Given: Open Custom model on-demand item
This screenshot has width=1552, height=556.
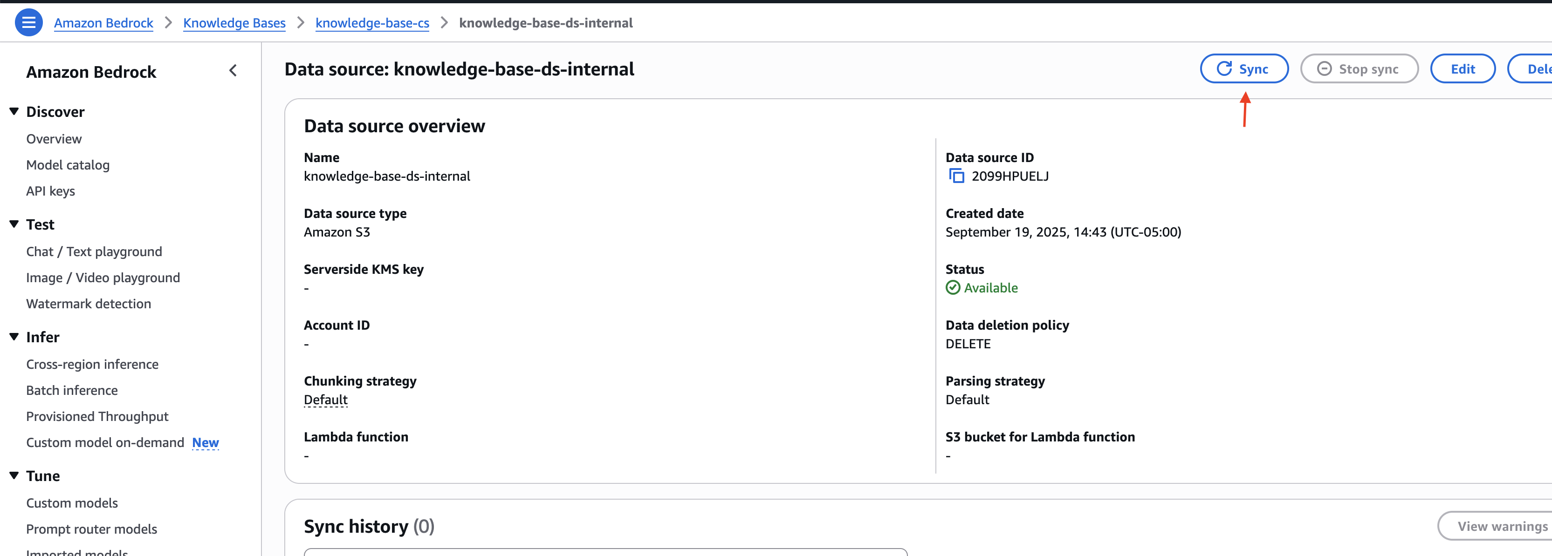Looking at the screenshot, I should (105, 443).
